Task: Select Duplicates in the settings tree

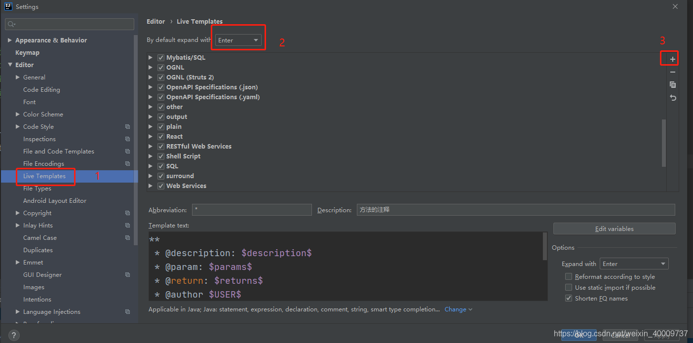Action: pyautogui.click(x=38, y=250)
